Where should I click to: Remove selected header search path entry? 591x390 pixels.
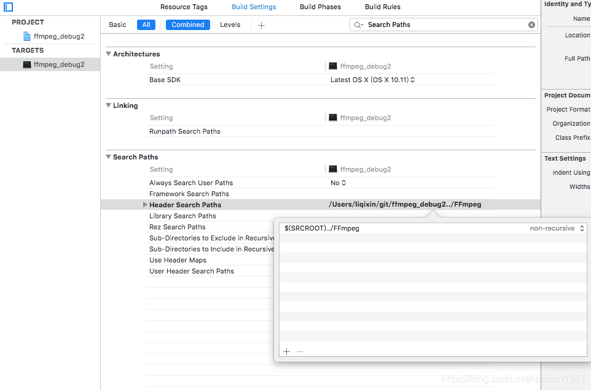coord(300,351)
